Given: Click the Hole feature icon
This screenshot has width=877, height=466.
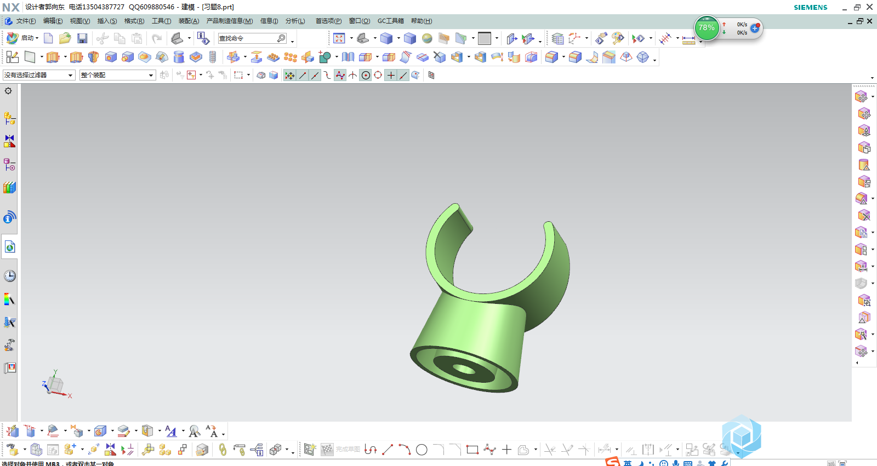Looking at the screenshot, I should [x=111, y=57].
